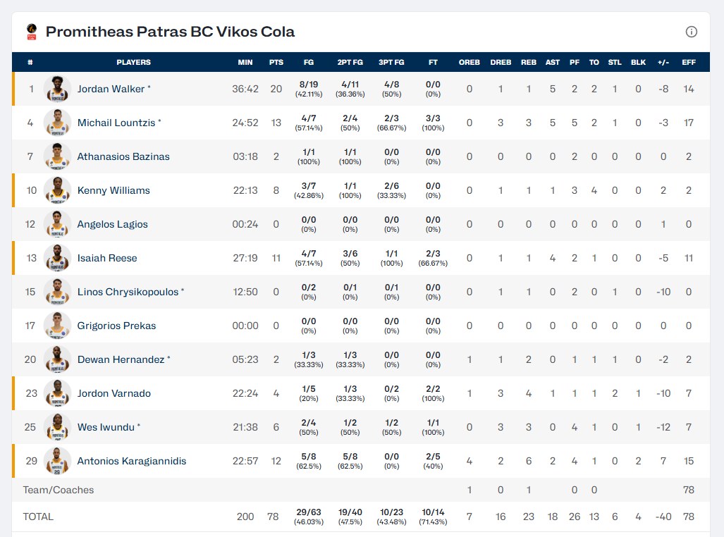The width and height of the screenshot is (724, 537).
Task: Open Jordan Walker's player profile photo
Action: 57,89
